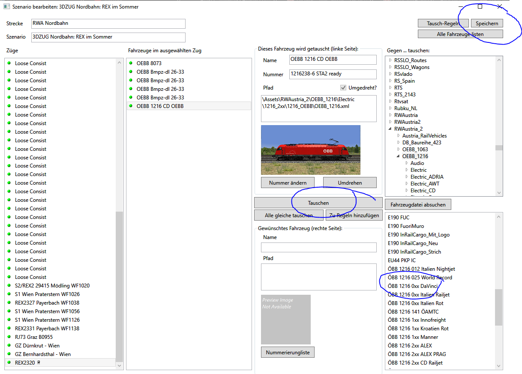Click the Züge list scrollbar down arrow

119,366
